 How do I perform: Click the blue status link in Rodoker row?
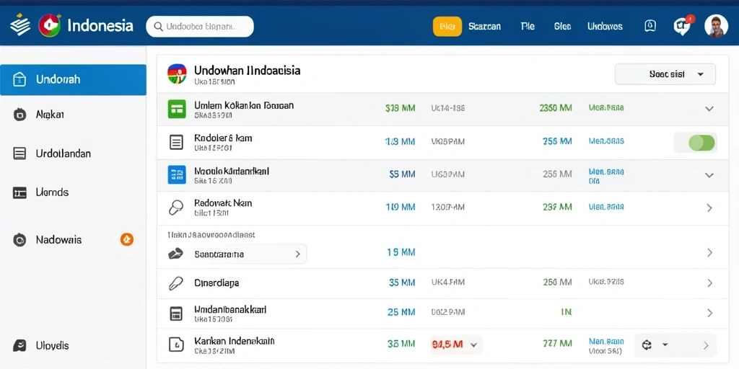click(606, 141)
